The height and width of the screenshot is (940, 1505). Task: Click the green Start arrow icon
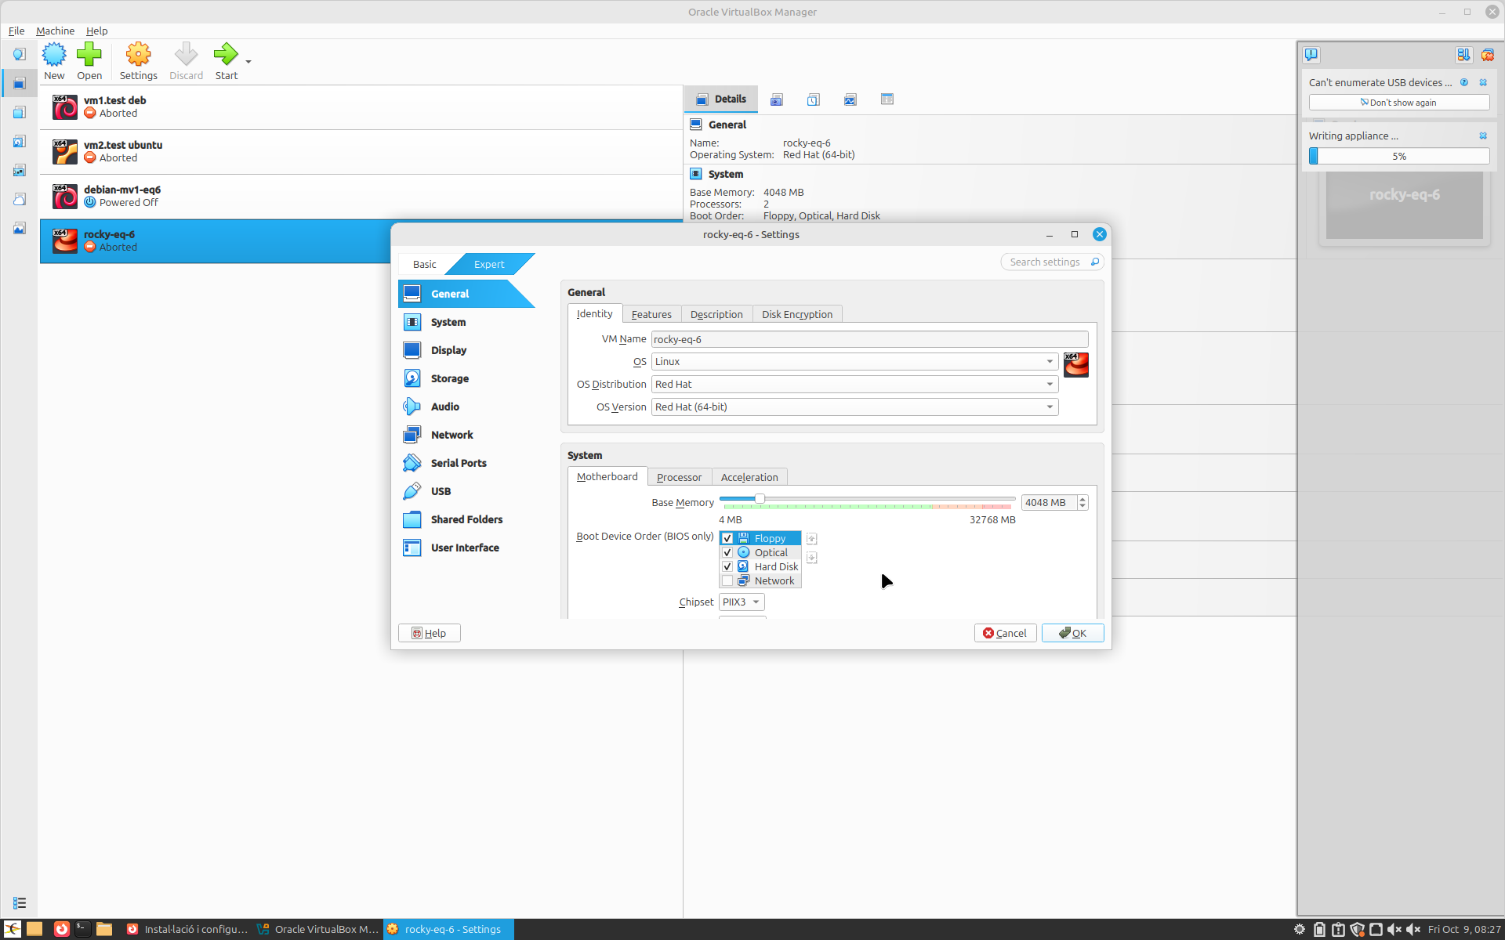[226, 61]
